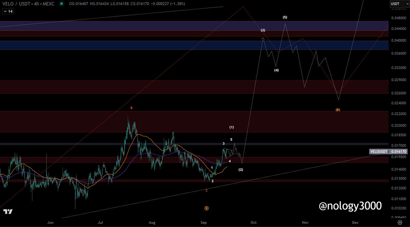This screenshot has height=227, width=410.
Task: Click the current price 0.016170 axis tag
Action: (x=398, y=151)
